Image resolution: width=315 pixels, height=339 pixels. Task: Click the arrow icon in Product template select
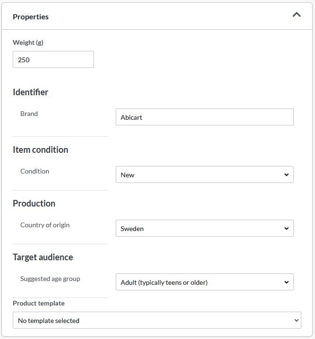pyautogui.click(x=297, y=320)
